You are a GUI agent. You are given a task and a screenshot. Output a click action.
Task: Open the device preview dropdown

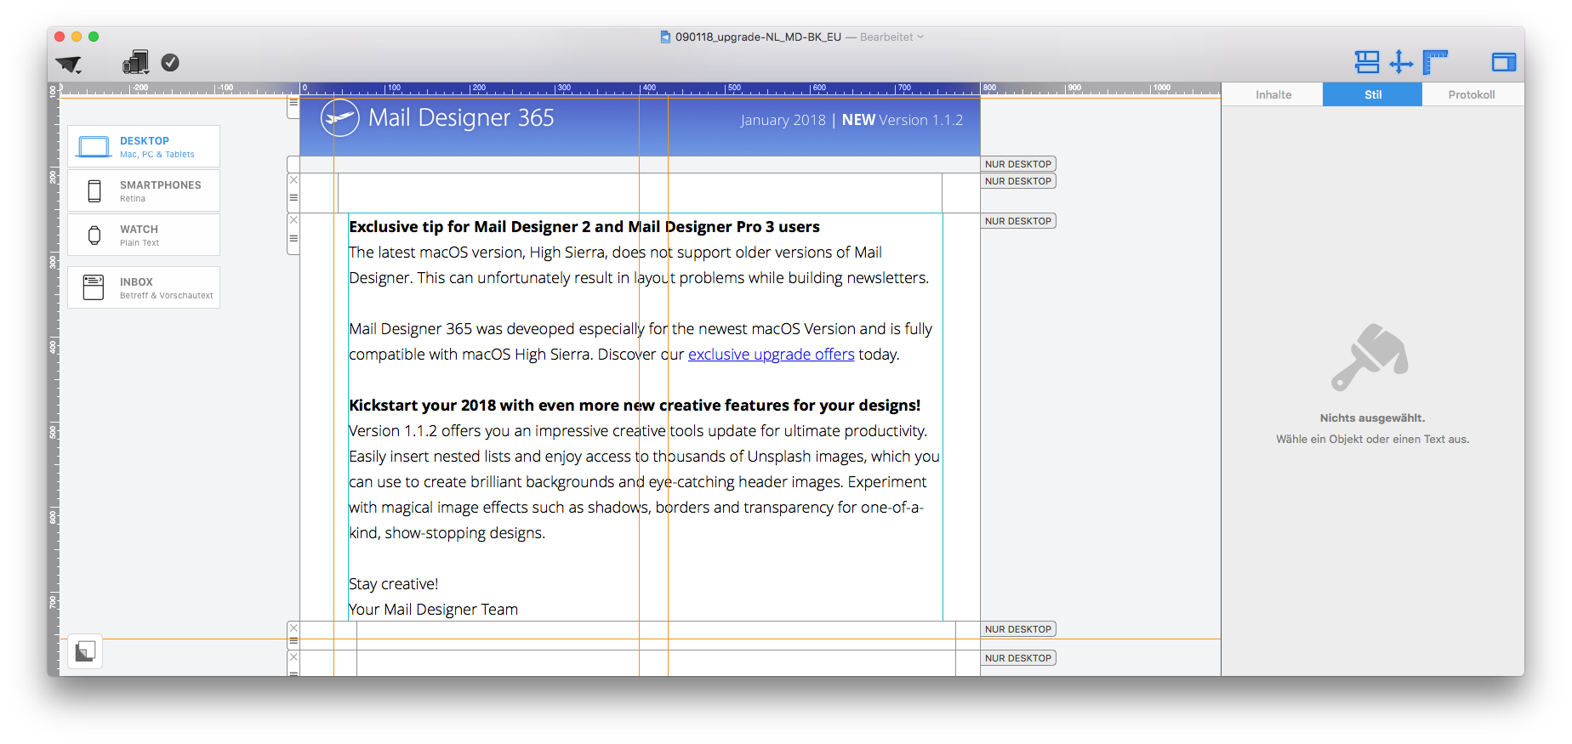tap(136, 62)
